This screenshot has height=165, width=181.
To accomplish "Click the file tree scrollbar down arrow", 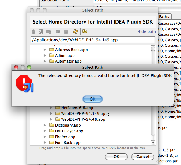I will coord(153,143).
